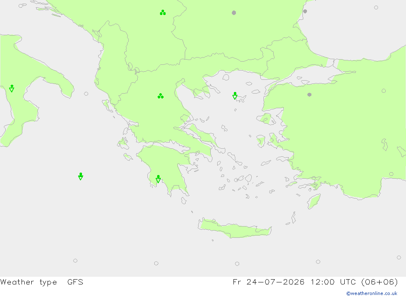Image resolution: width=406 pixels, height=297 pixels.
Task: Select the open circle over central Turkey
Action: coord(384,91)
